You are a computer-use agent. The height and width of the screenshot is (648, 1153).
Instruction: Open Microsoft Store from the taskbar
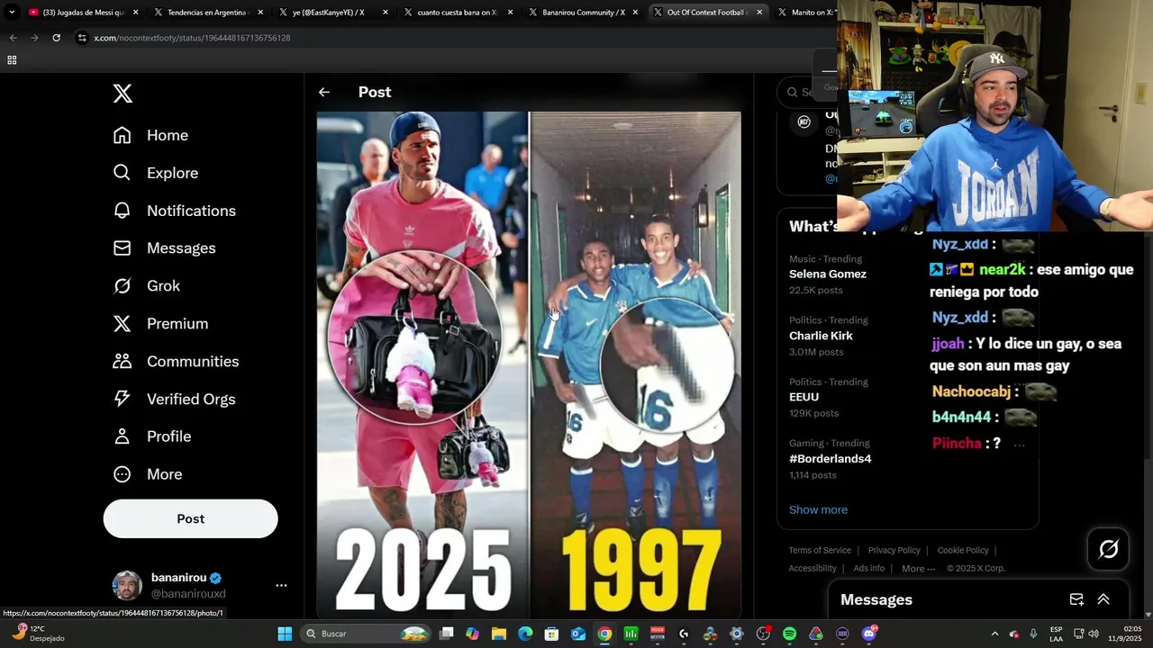pos(551,634)
